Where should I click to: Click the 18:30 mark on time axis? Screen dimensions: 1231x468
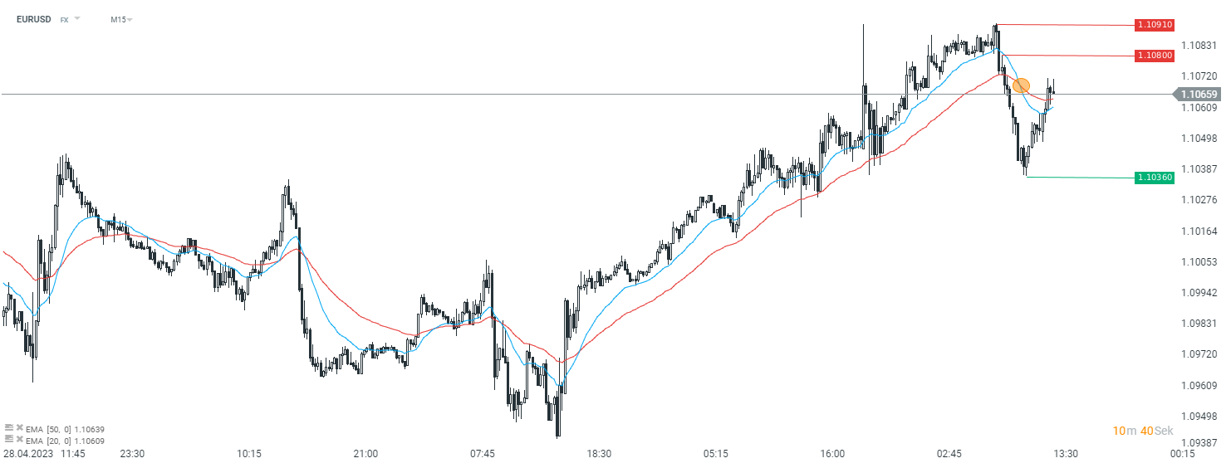coord(599,454)
